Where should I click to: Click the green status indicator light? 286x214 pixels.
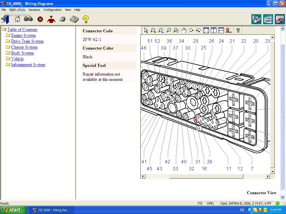pos(277,203)
